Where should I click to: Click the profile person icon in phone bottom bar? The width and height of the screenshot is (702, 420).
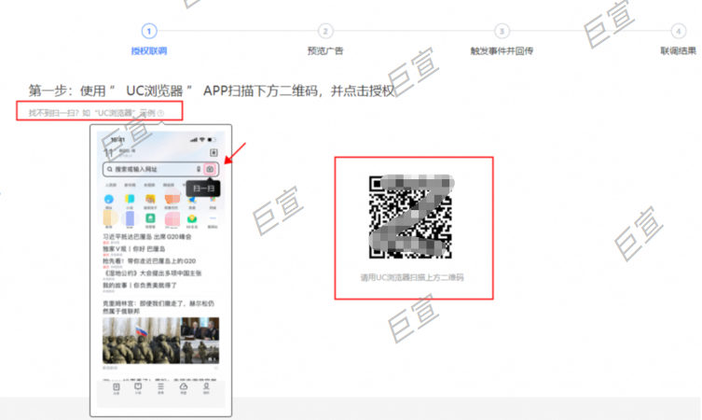[x=206, y=386]
